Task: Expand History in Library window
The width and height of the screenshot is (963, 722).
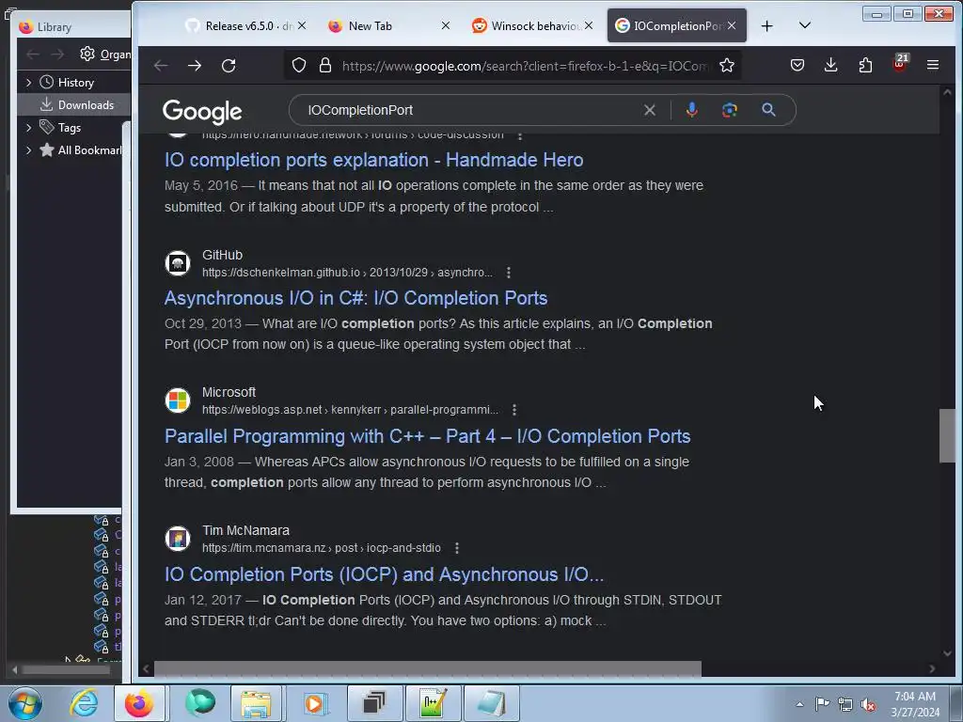Action: tap(28, 83)
